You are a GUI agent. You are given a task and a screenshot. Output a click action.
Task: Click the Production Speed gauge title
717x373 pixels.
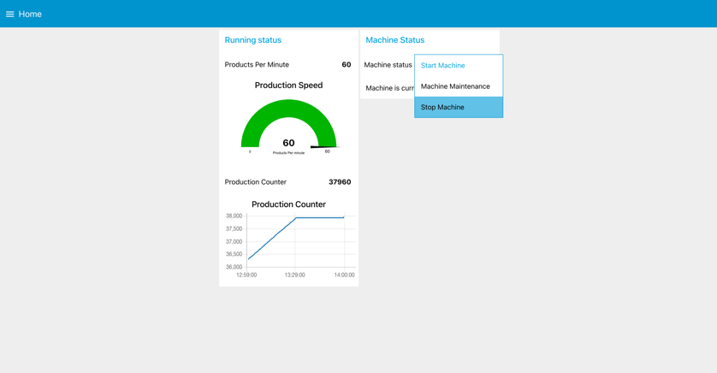point(288,86)
